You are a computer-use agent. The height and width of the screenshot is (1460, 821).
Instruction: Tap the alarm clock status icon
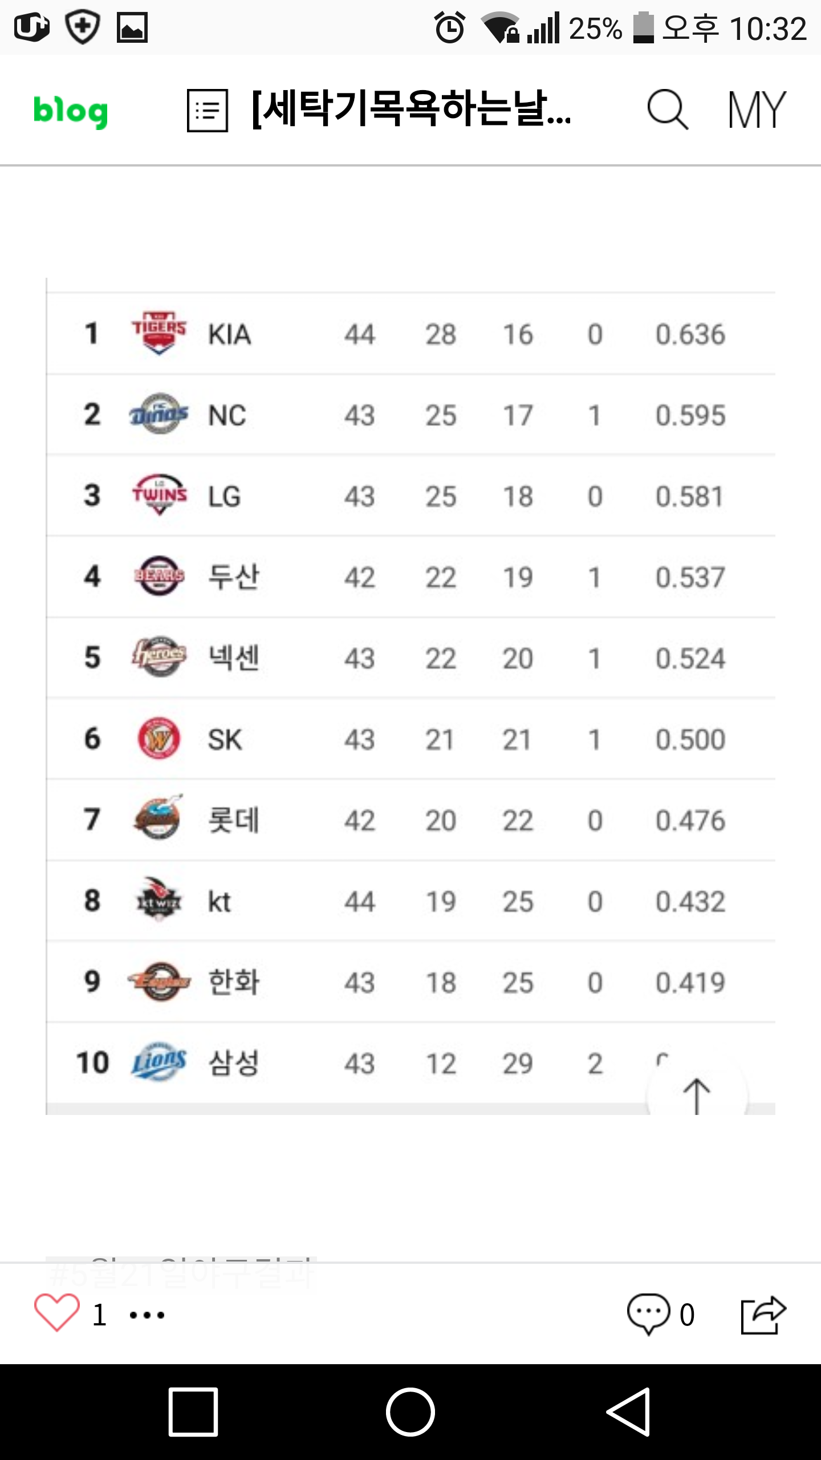450,27
